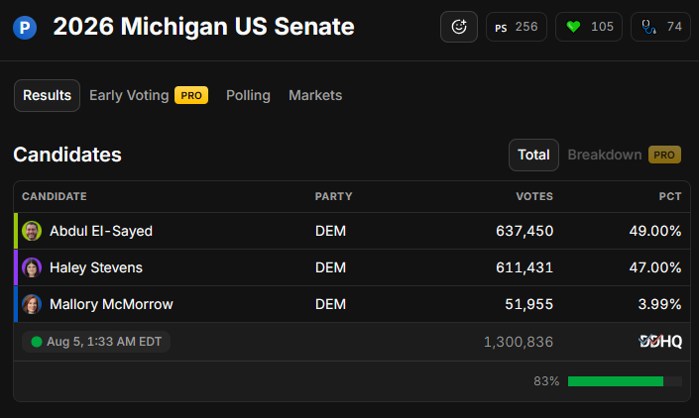Click Mallory McMorrow's avatar photo
Image resolution: width=699 pixels, height=418 pixels.
point(32,304)
